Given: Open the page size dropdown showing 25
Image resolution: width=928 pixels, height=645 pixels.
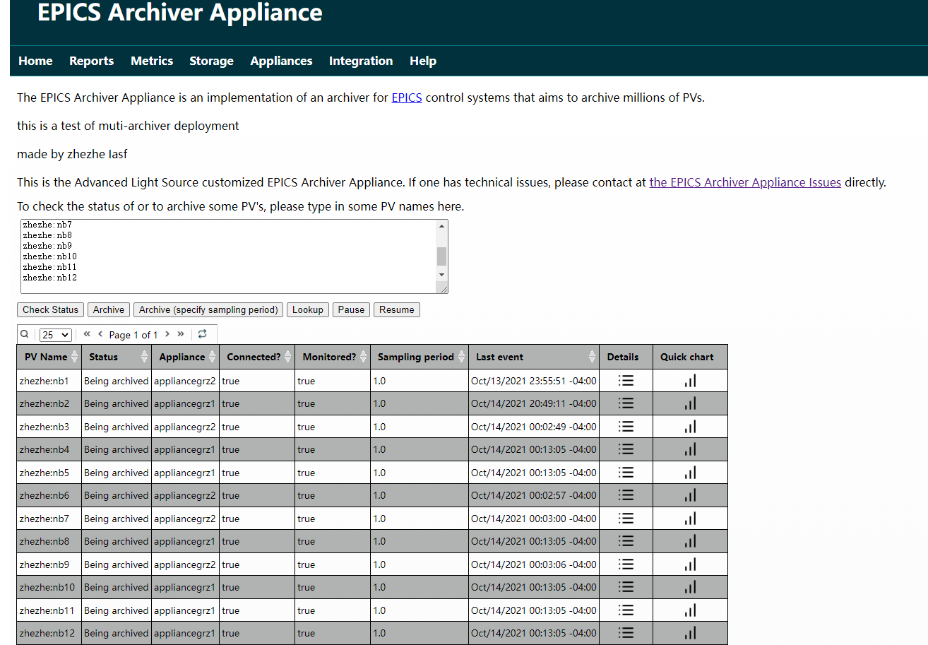Looking at the screenshot, I should point(55,333).
